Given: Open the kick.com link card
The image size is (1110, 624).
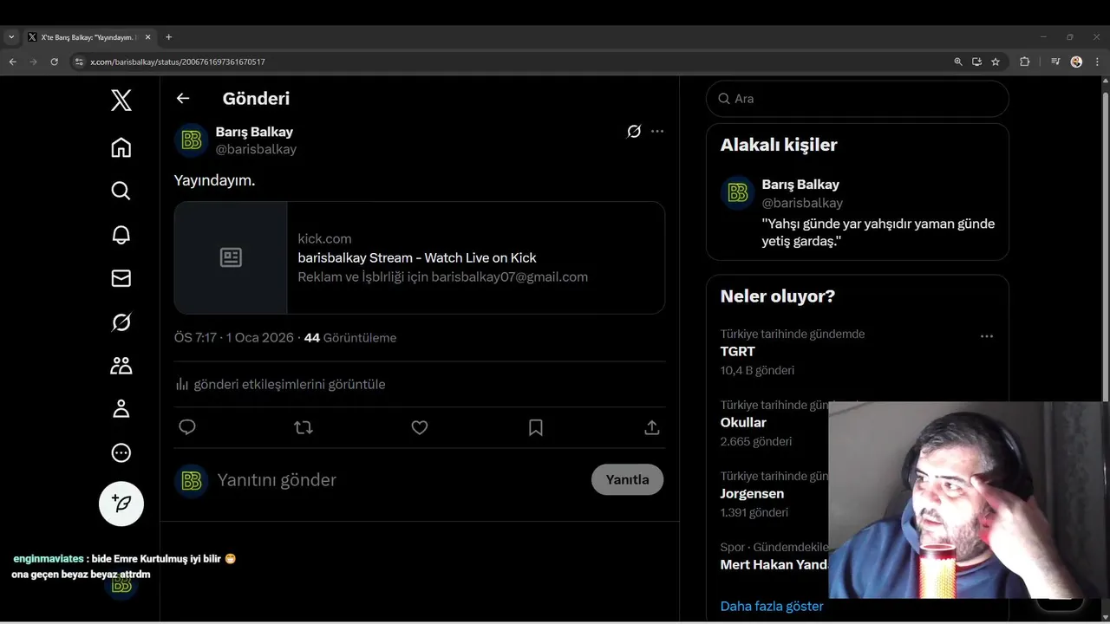Looking at the screenshot, I should 420,257.
